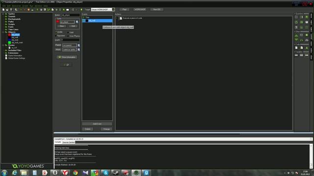Click the WORKSHOP button in toolbar
The width and height of the screenshot is (314, 176).
140,10
